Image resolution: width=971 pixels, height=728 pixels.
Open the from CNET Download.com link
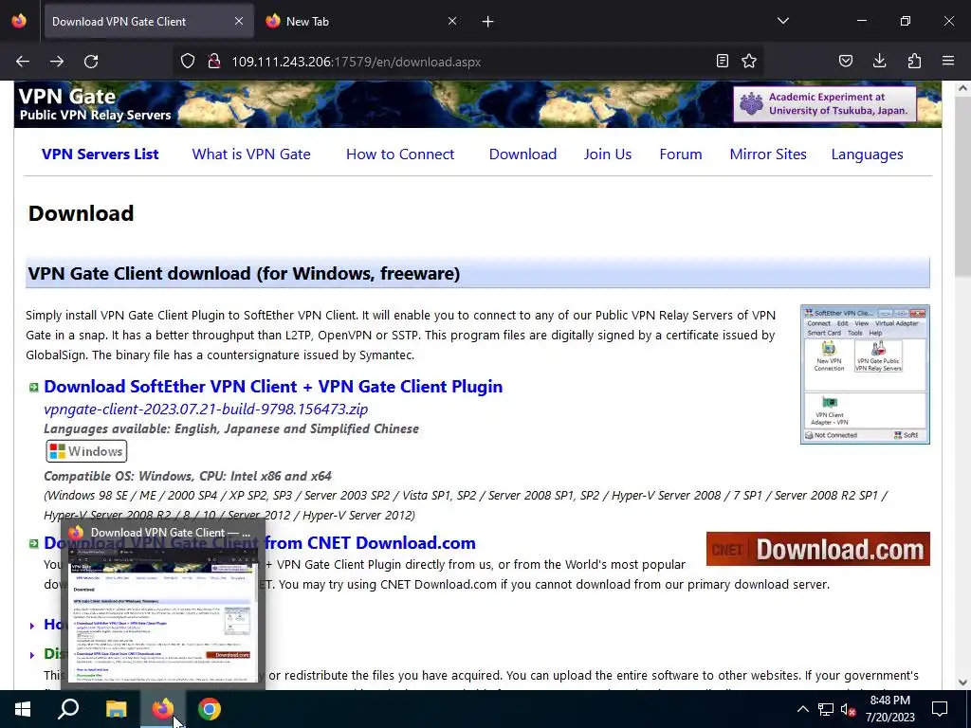(x=371, y=543)
